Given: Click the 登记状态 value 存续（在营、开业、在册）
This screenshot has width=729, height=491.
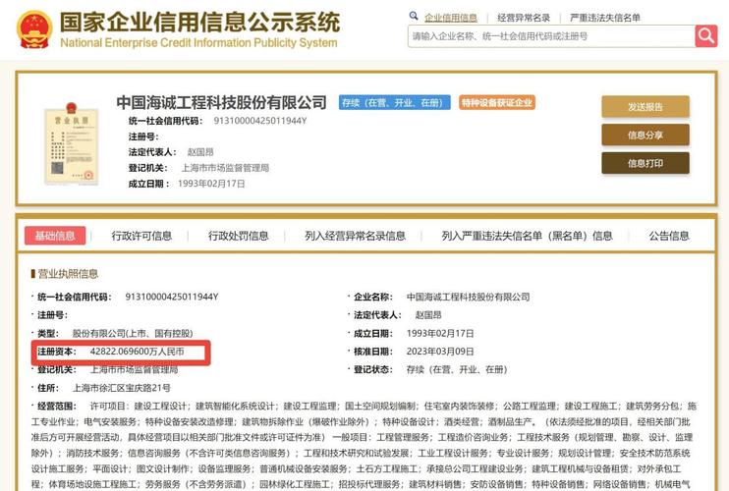Looking at the screenshot, I should pos(457,370).
